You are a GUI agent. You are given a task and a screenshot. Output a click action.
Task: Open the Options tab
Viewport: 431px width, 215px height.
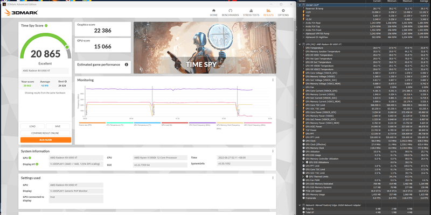pyautogui.click(x=283, y=12)
